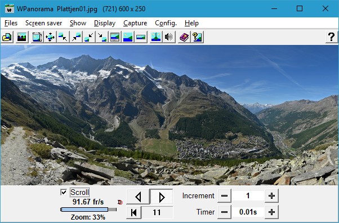Viewport: 339px width, 223px height.
Task: Click the picture with control bar icon
Action: (115, 37)
